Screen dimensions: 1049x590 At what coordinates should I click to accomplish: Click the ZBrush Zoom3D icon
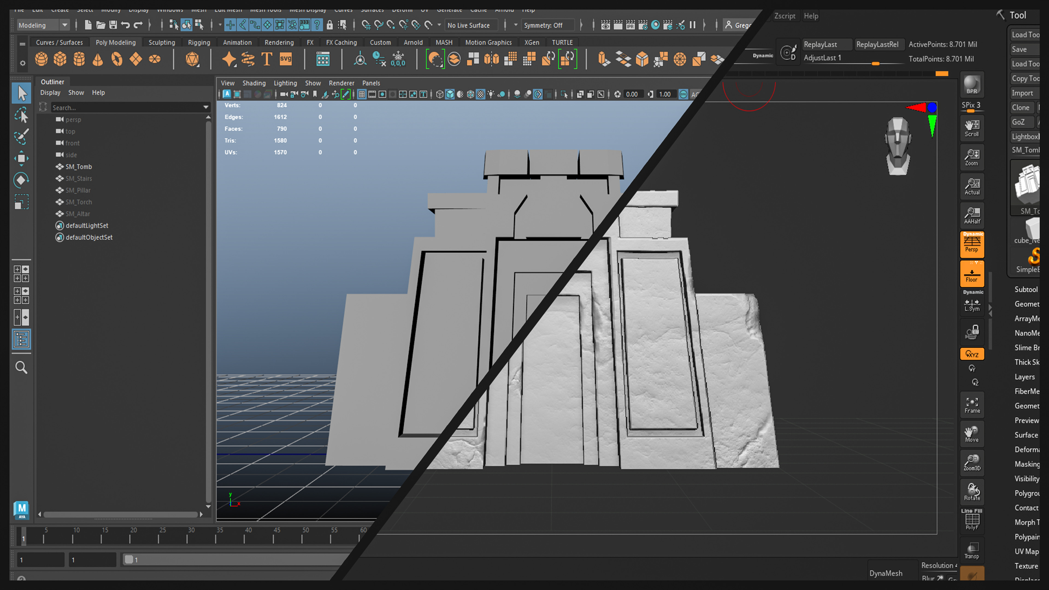pyautogui.click(x=972, y=463)
